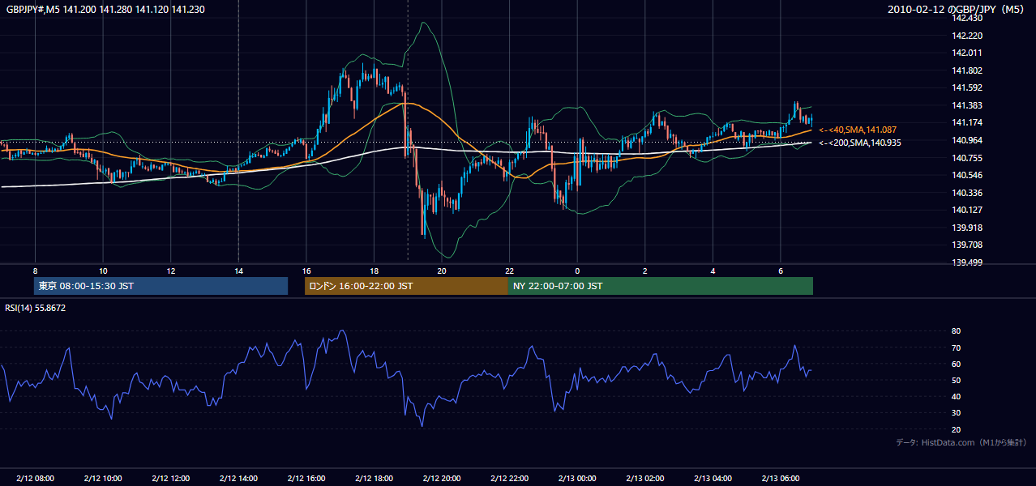The width and height of the screenshot is (1036, 486).
Task: Click price level 141.592 on the axis
Action: click(969, 87)
